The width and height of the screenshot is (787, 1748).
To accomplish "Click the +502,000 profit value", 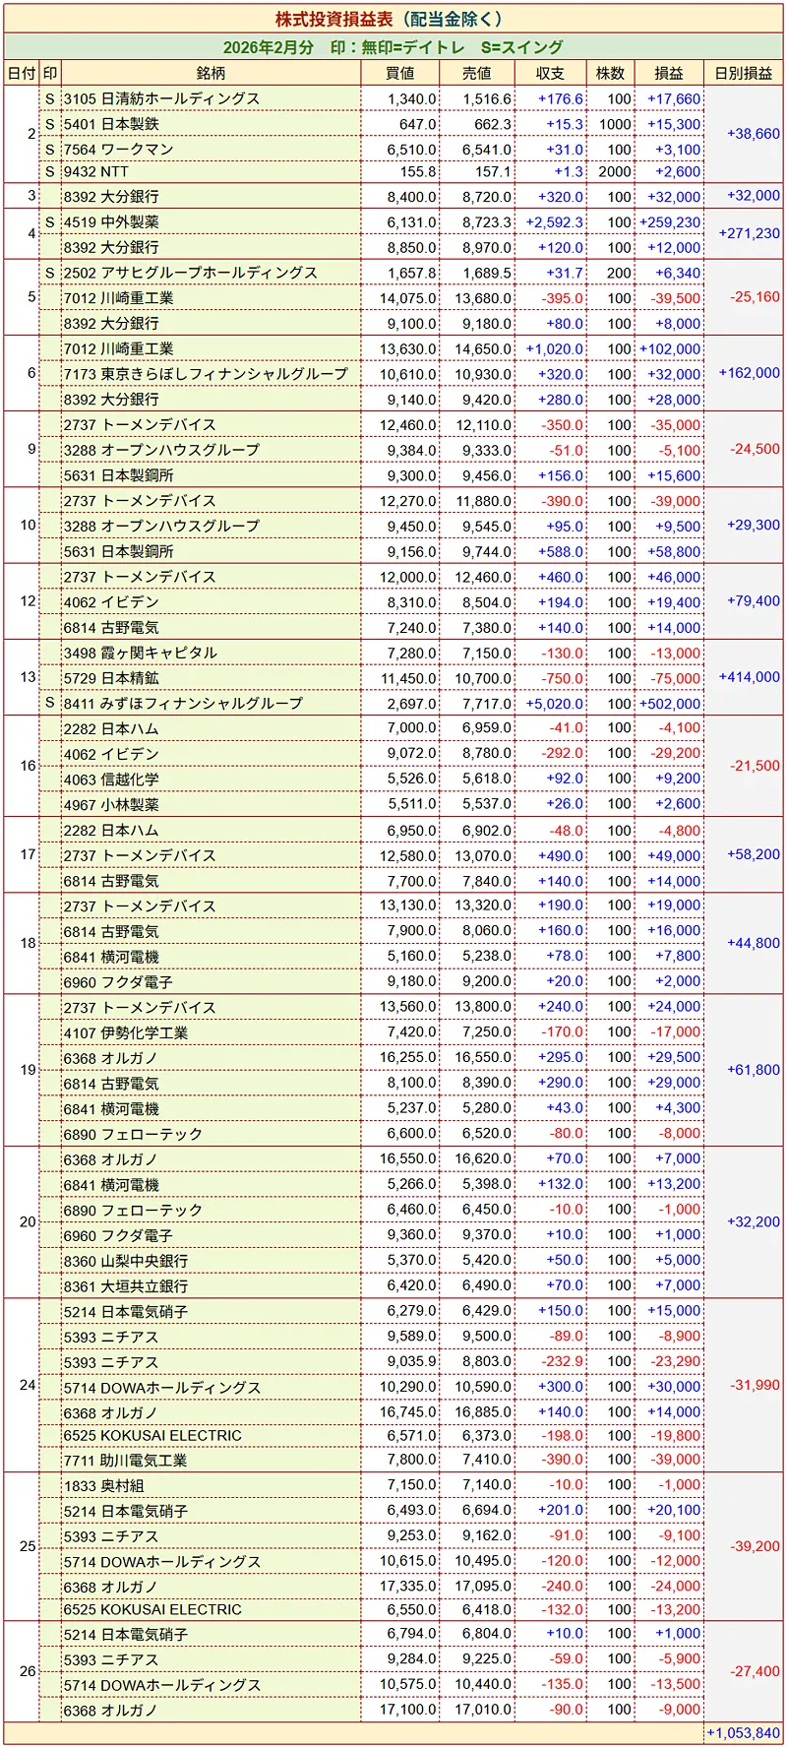I will (x=670, y=704).
